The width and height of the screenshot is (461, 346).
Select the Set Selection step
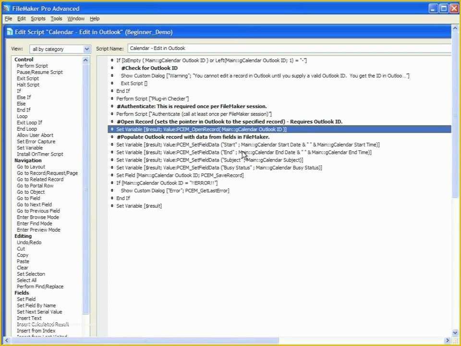[31, 274]
